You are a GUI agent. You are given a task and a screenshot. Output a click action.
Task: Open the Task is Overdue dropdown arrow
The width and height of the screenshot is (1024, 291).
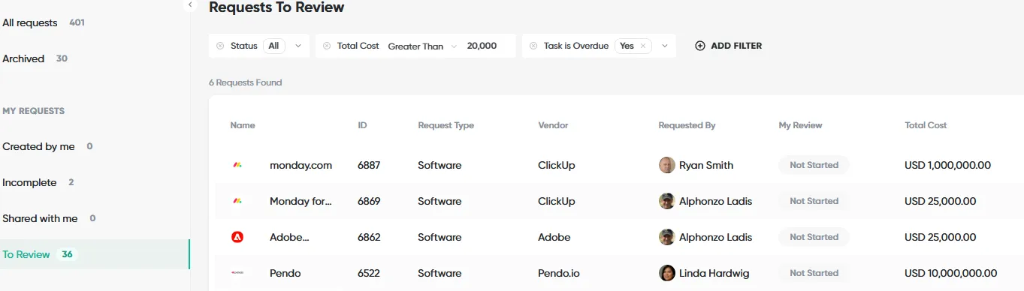665,46
